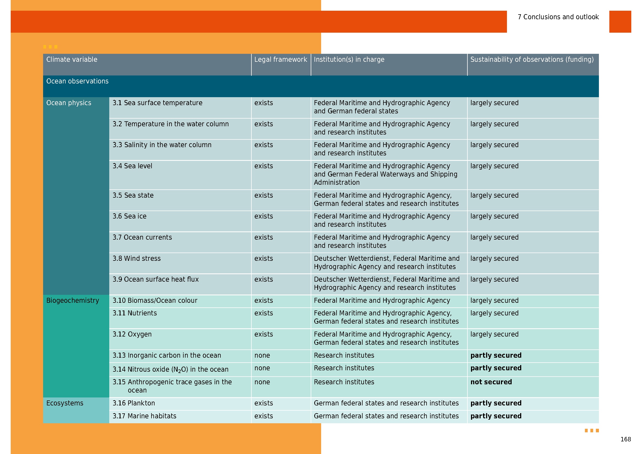The image size is (642, 454).
Task: Click 'largely secured' in the Wind stress row
Action: coord(494,259)
